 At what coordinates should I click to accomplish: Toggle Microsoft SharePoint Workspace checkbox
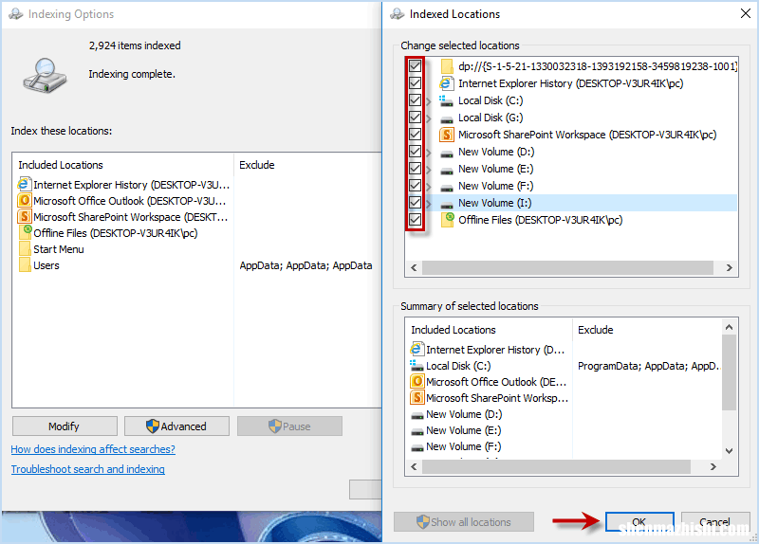(415, 134)
